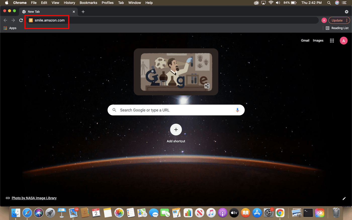Open the Gmail link
352x220 pixels.
[305, 40]
